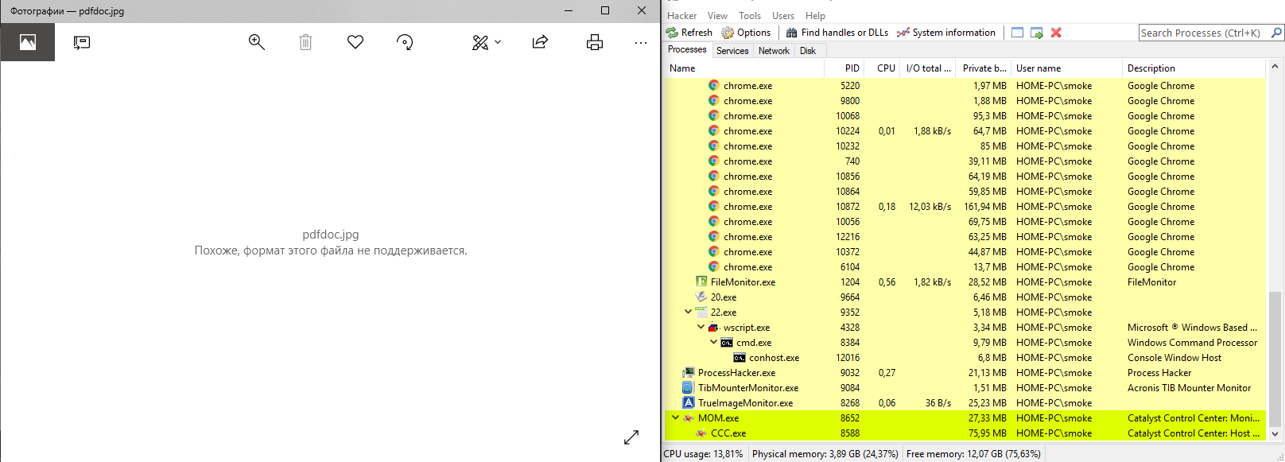The width and height of the screenshot is (1285, 462).
Task: Click Refresh in Process Hacker toolbar
Action: [x=689, y=33]
